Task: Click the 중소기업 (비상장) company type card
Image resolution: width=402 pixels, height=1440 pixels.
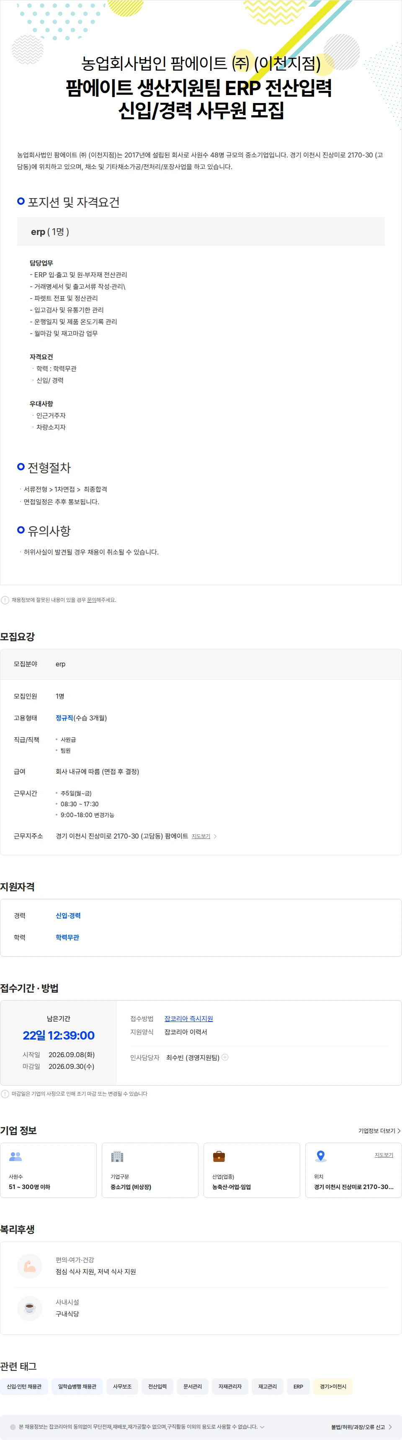Action: (150, 1170)
